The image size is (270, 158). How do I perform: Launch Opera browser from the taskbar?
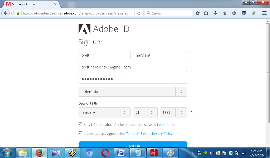click(105, 153)
